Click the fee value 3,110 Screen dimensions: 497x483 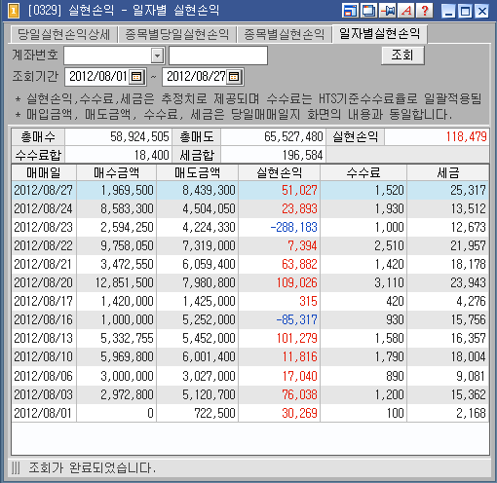point(389,282)
